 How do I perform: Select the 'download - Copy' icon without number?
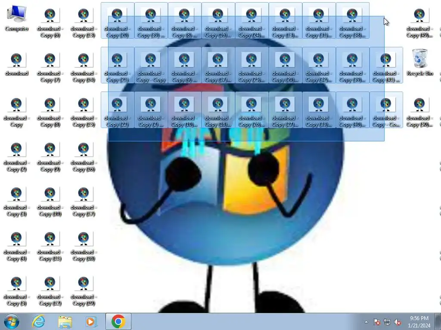tap(17, 112)
